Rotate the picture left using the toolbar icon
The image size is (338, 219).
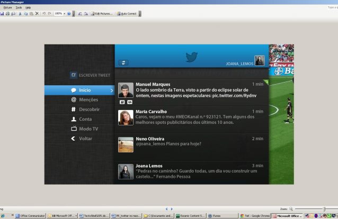pos(79,13)
